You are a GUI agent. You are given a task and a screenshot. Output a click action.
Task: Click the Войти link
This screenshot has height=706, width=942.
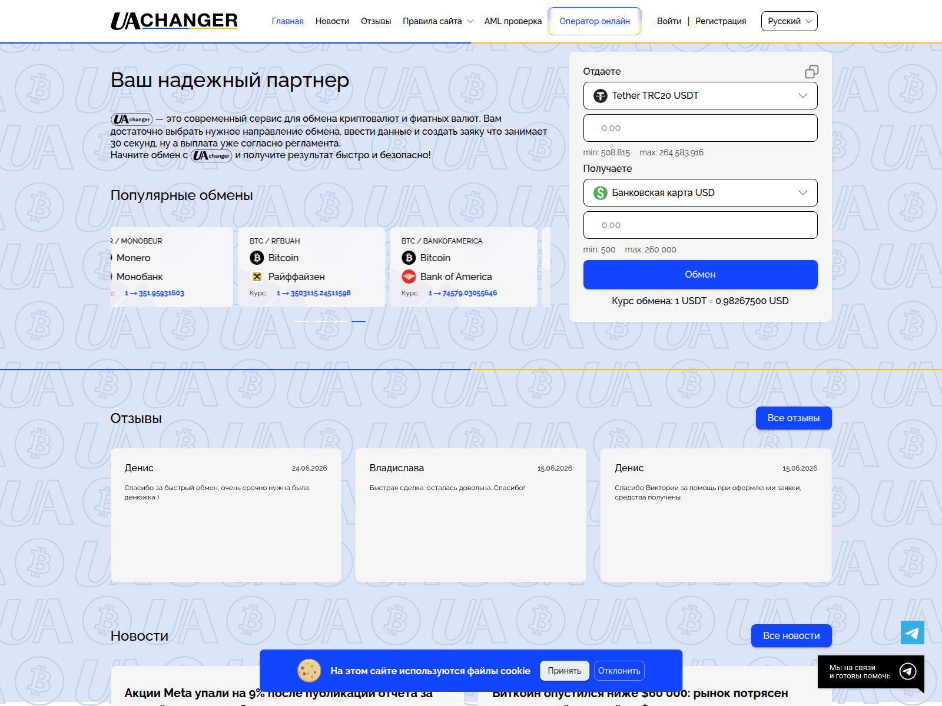669,21
